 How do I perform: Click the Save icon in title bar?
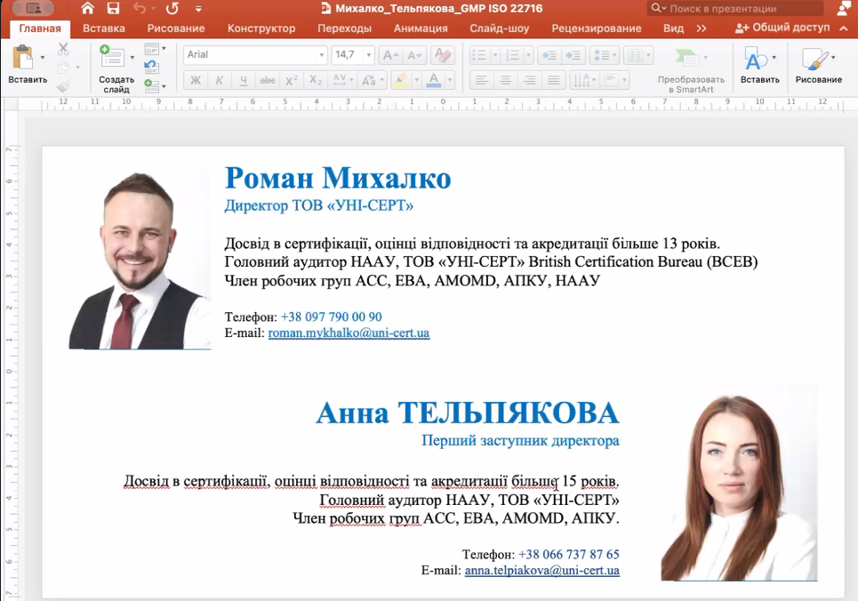pyautogui.click(x=113, y=9)
